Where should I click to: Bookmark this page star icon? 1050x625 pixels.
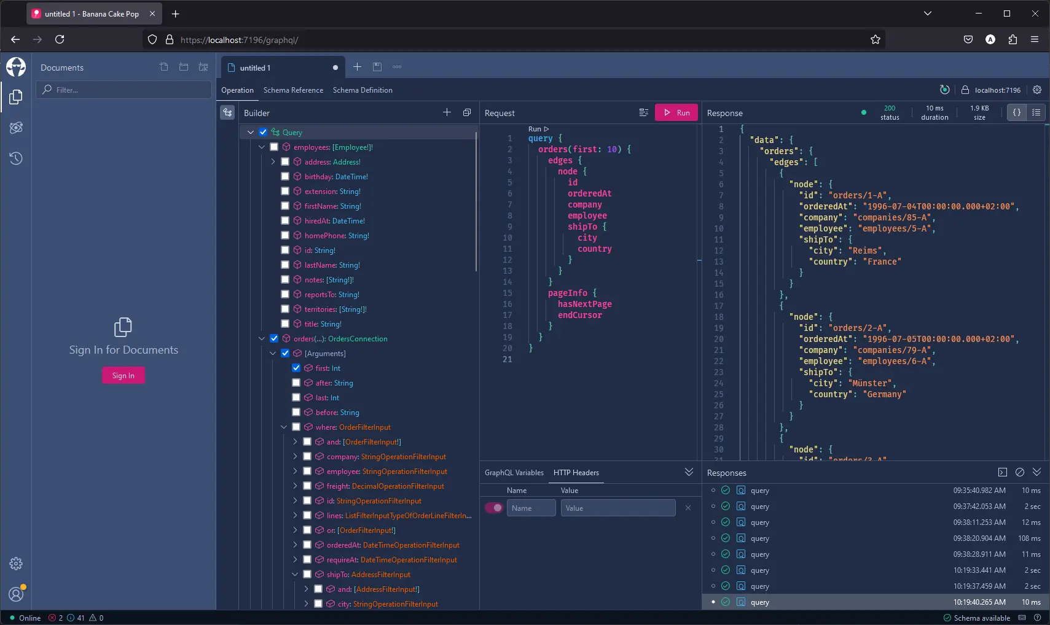pos(876,39)
